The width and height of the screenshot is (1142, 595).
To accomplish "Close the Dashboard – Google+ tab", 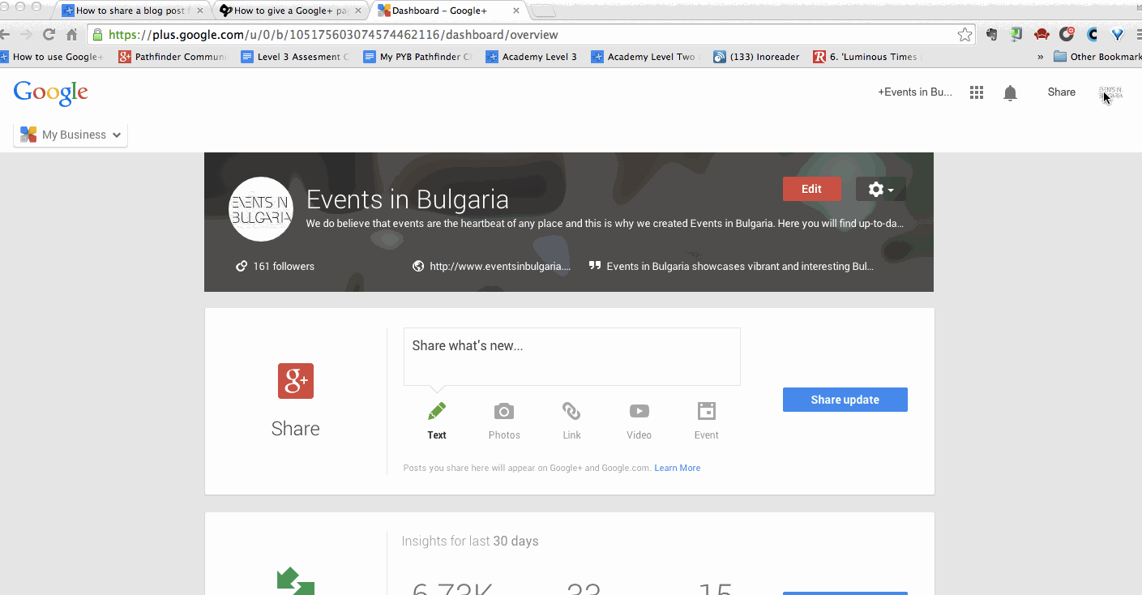I will (x=515, y=11).
